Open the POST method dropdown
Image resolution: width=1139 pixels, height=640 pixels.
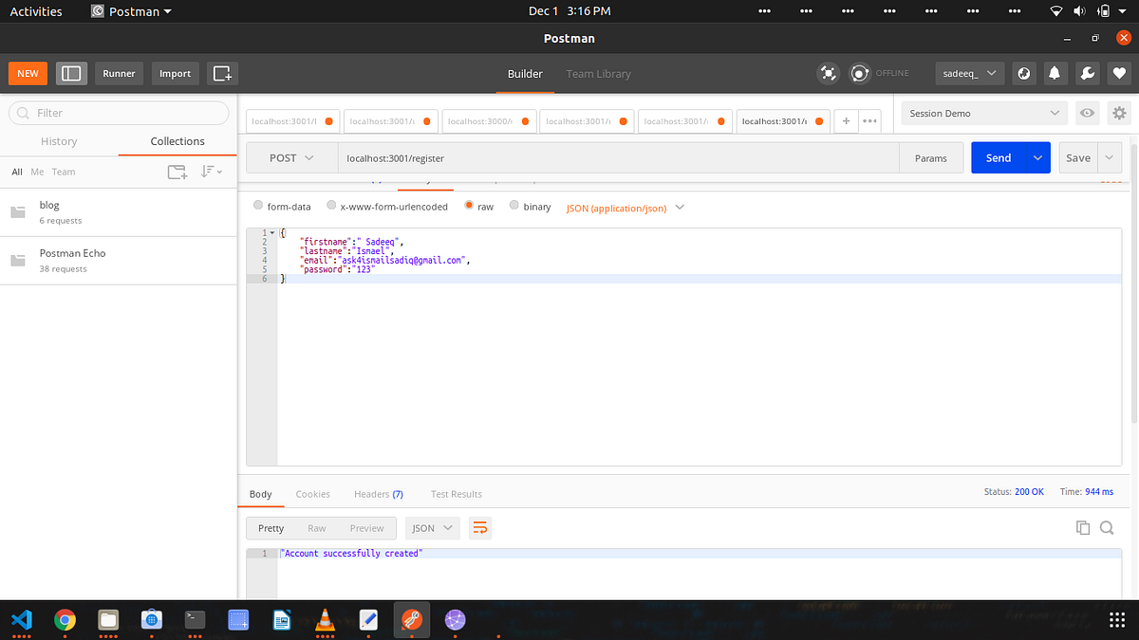pyautogui.click(x=289, y=157)
